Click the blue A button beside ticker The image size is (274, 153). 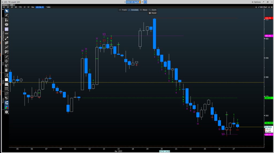(x=145, y=2)
